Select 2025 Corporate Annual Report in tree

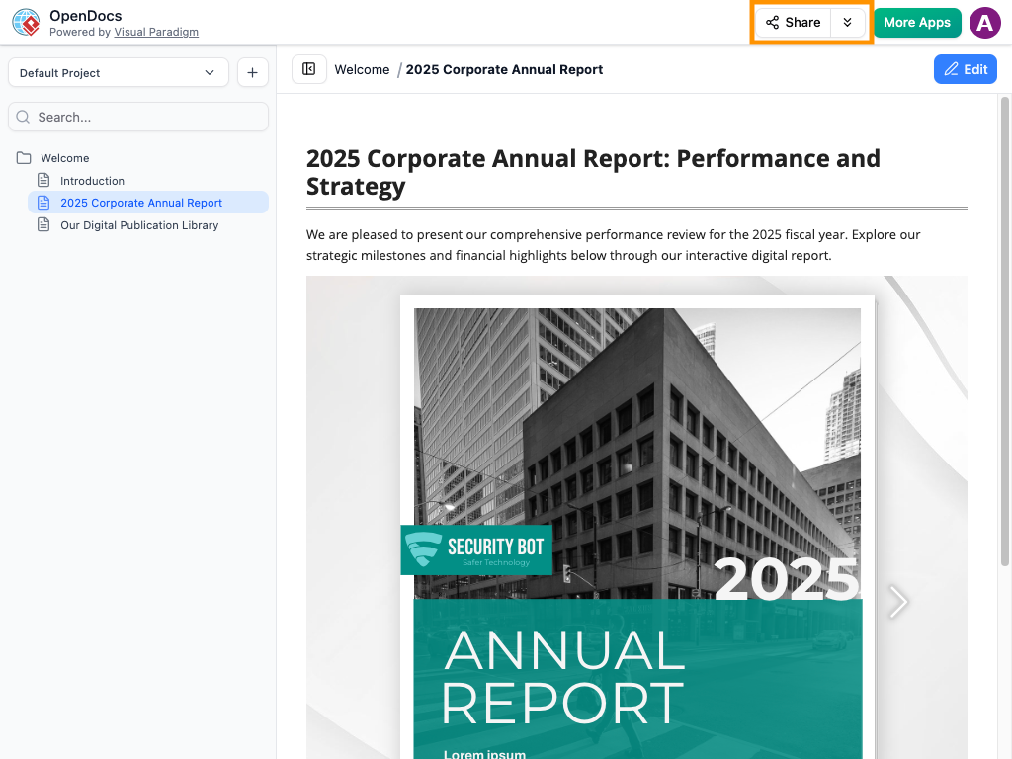click(x=141, y=203)
